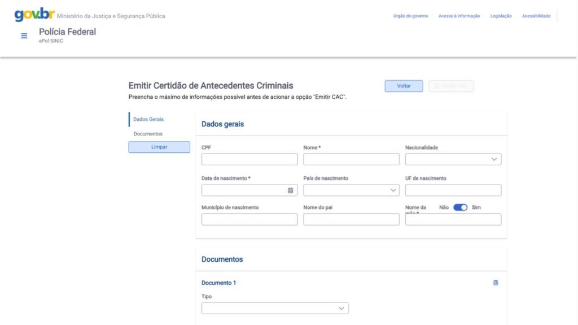Screen dimensions: 578x325
Task: Select the Documentos sidebar tab
Action: [148, 134]
